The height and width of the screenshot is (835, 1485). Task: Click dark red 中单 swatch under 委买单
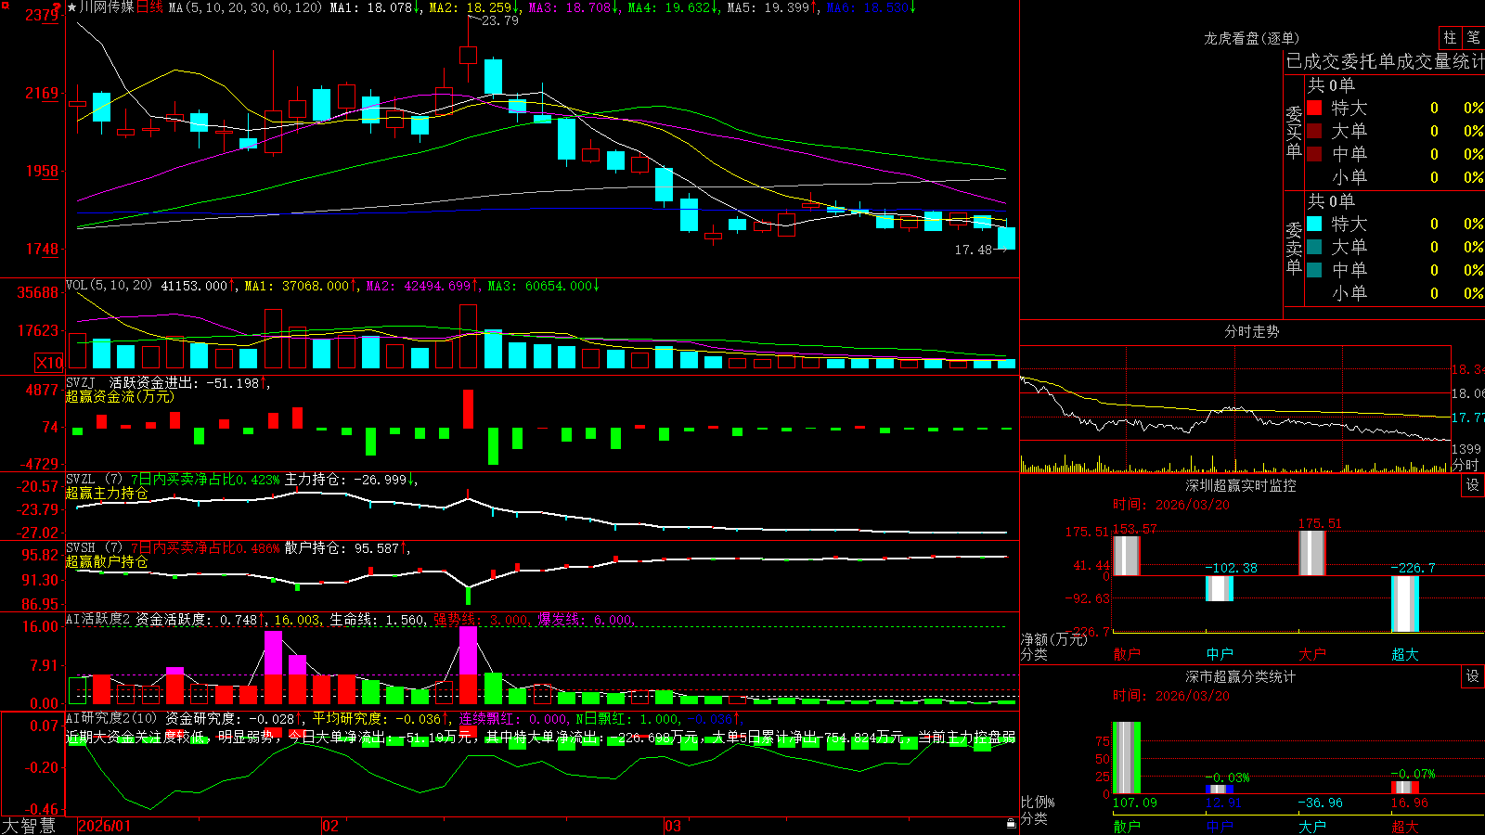click(x=1314, y=153)
